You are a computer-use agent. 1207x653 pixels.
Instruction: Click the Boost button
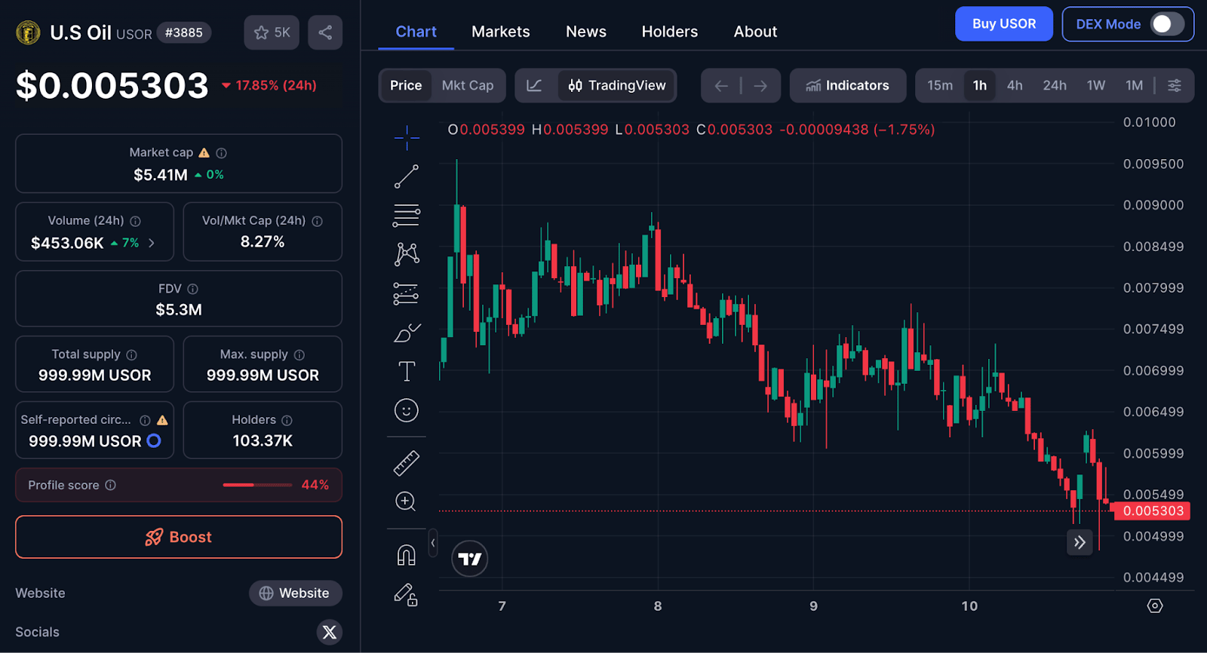(179, 537)
